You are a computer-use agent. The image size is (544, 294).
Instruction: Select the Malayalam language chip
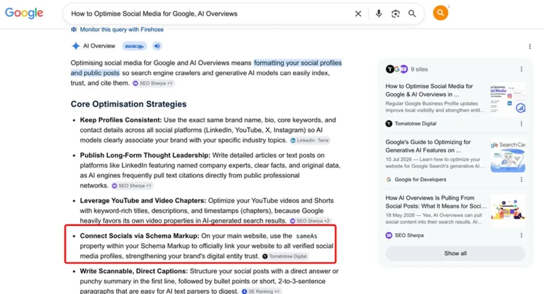(x=134, y=46)
